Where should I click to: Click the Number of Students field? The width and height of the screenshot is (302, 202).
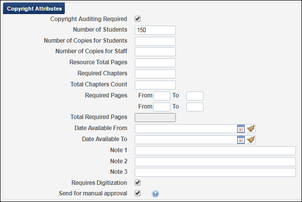point(155,30)
